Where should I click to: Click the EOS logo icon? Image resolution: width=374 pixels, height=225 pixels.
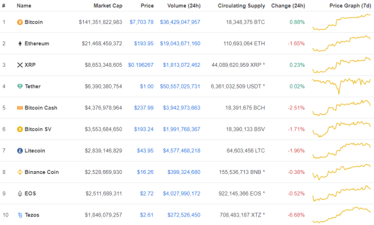[20, 193]
